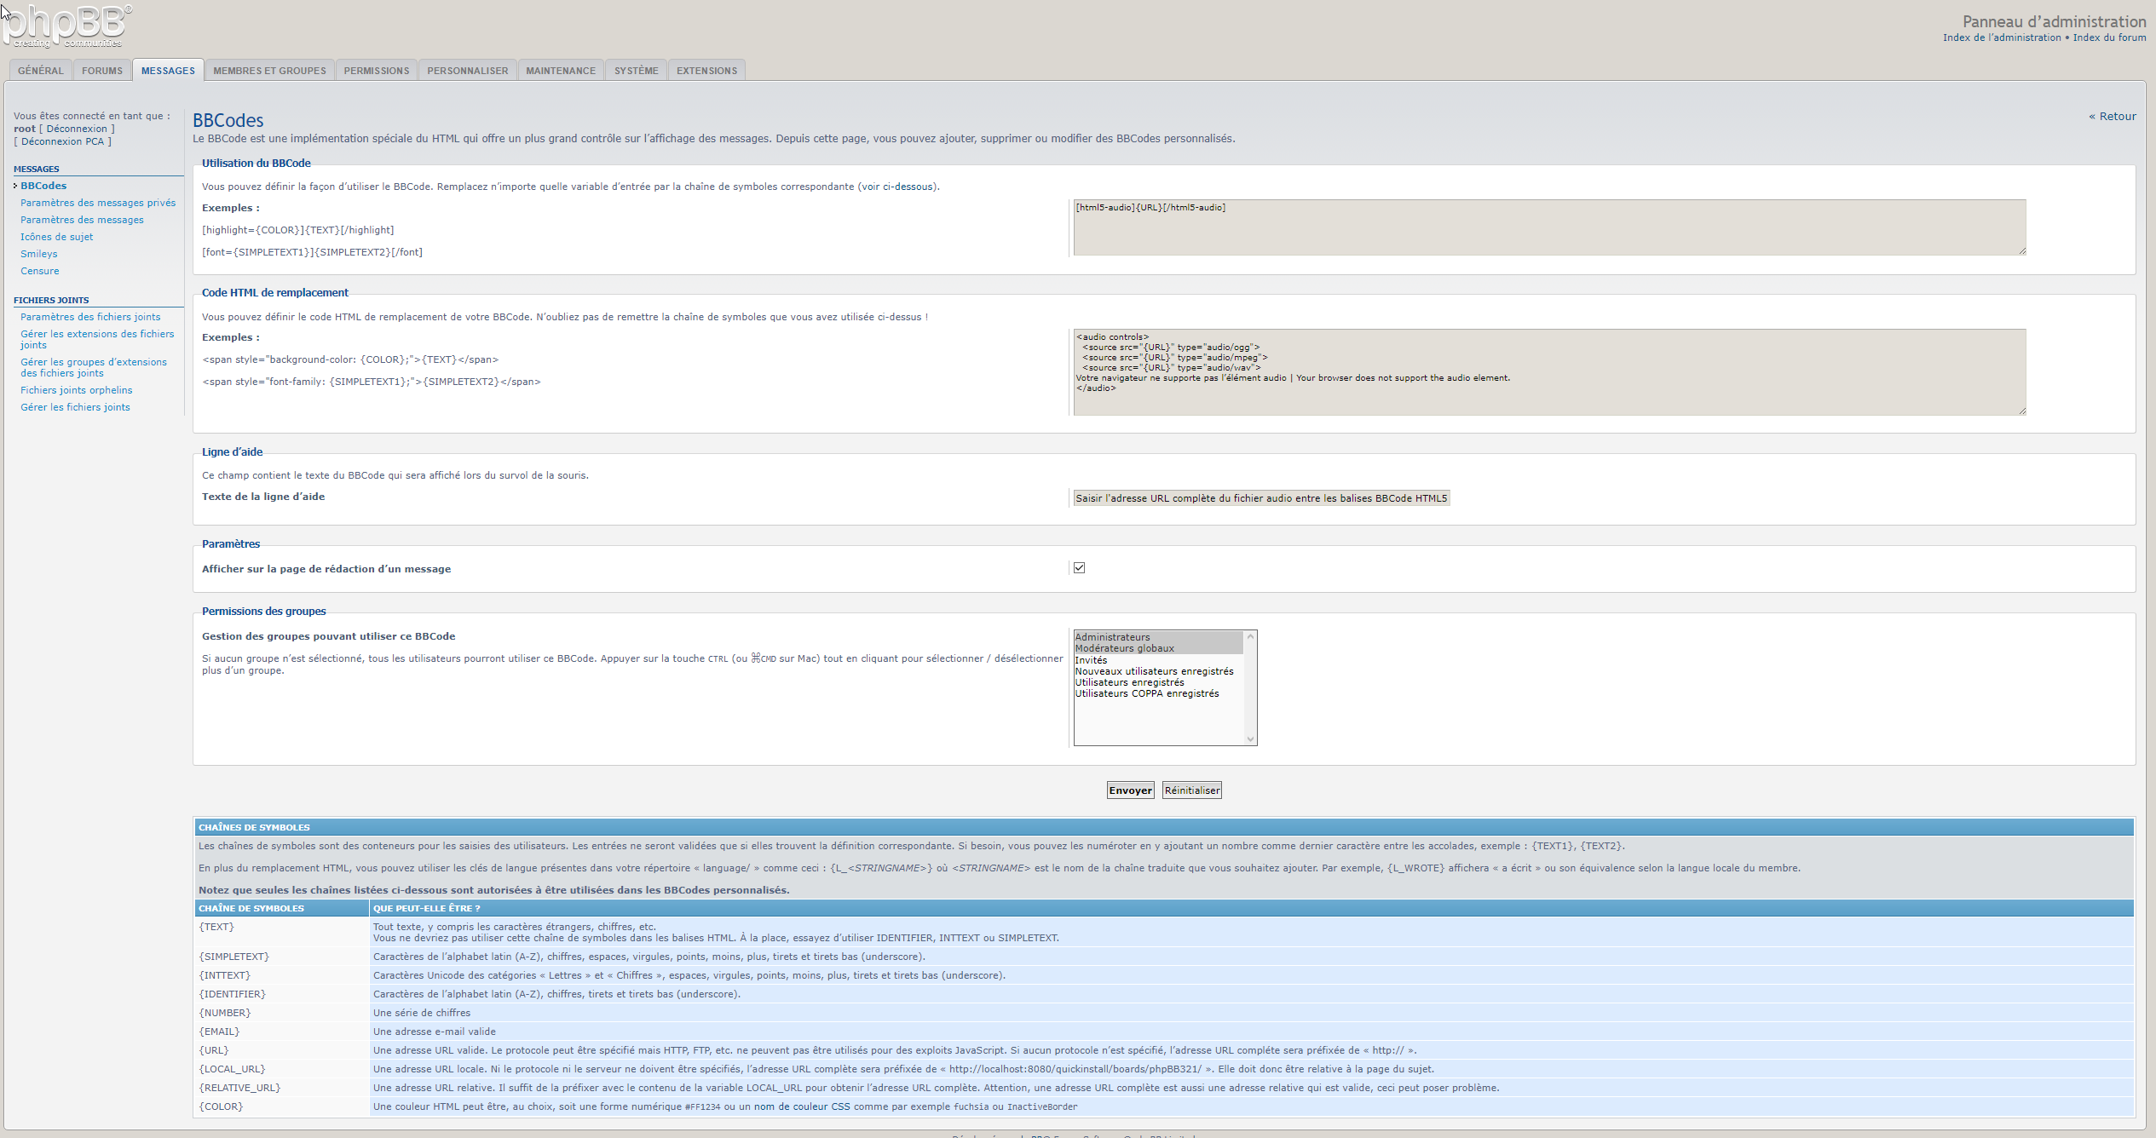The height and width of the screenshot is (1138, 2156).
Task: Switch to the Extensions tab
Action: pos(706,71)
